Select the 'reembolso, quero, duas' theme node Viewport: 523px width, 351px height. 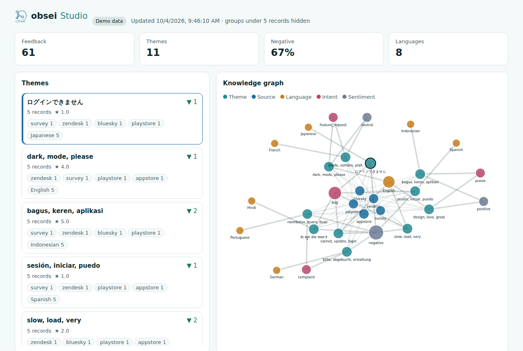tap(307, 214)
